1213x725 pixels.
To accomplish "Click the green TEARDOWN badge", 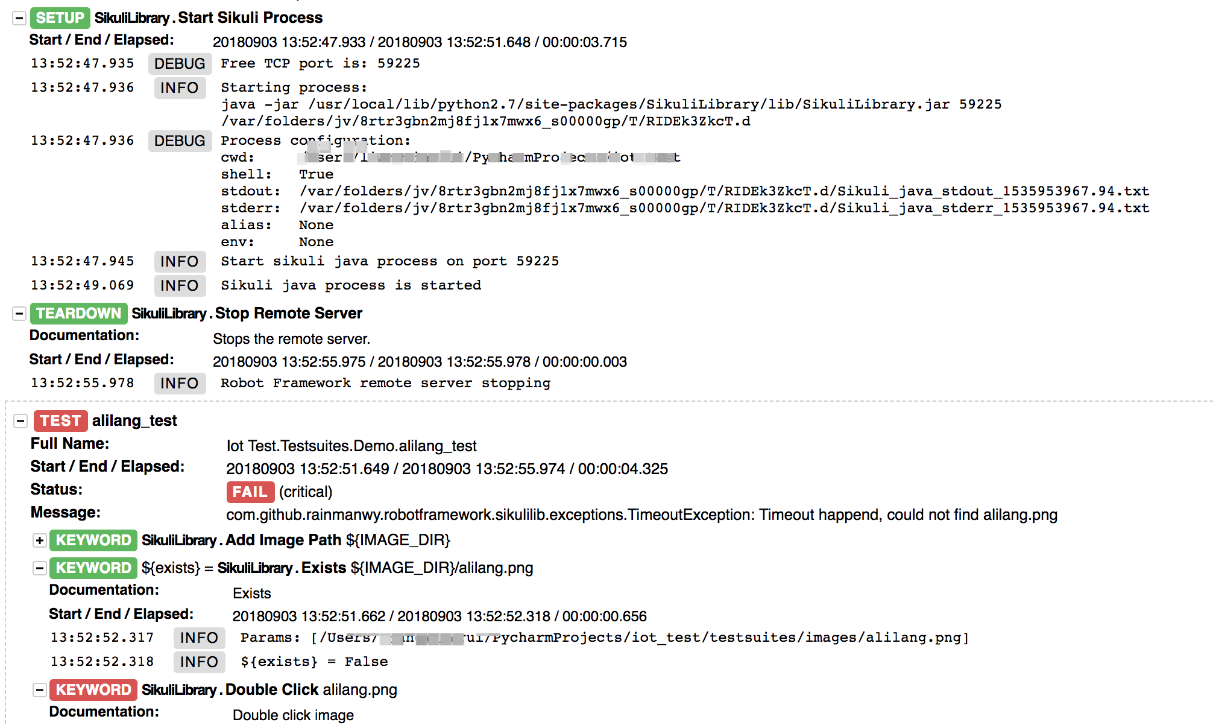I will (78, 314).
